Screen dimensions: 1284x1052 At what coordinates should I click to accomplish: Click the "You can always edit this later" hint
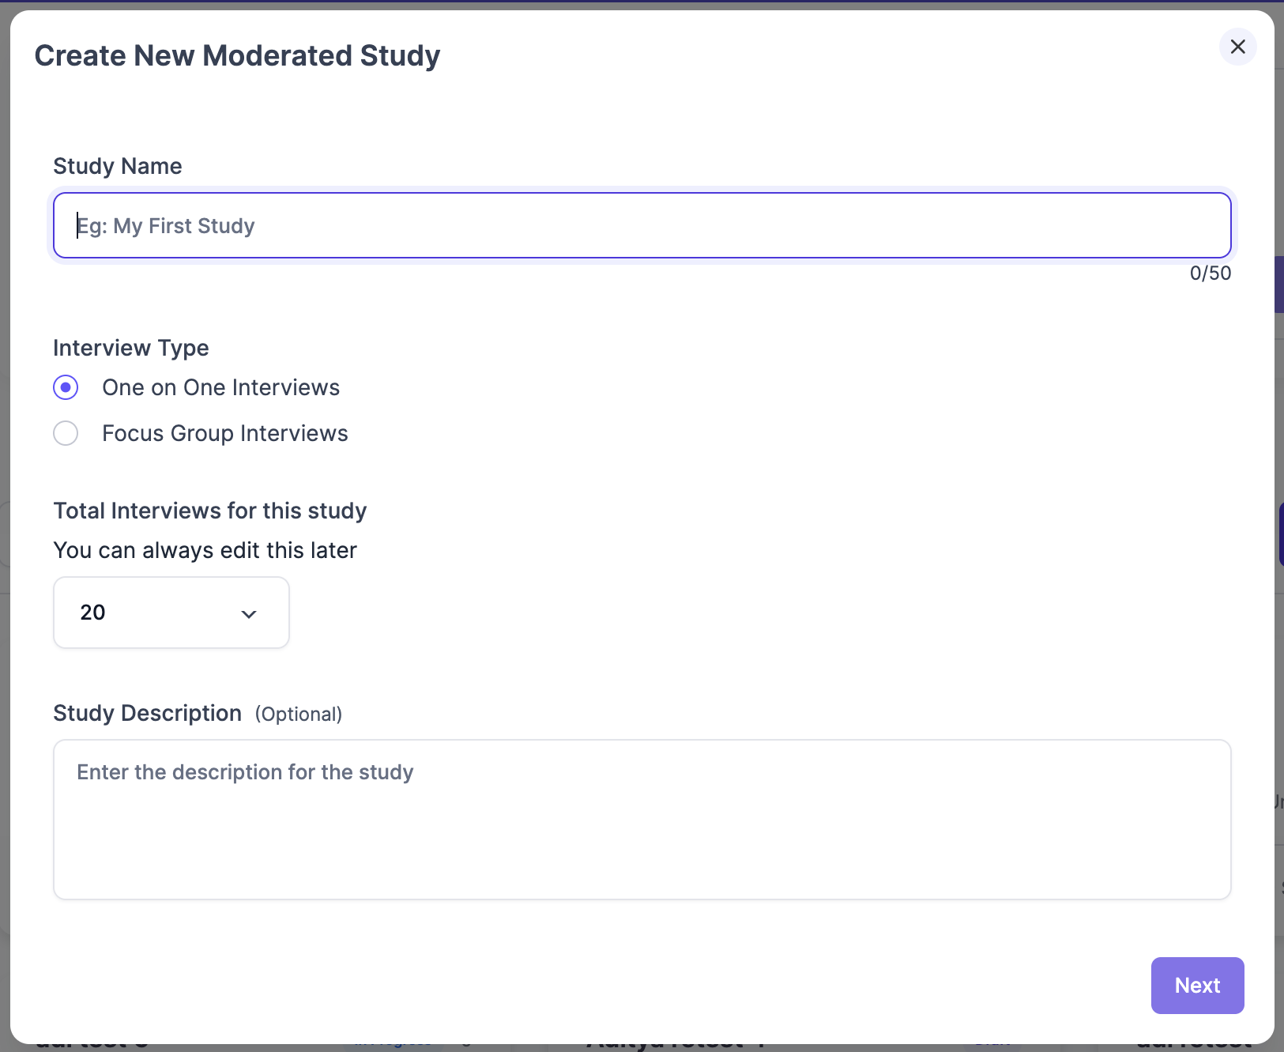tap(205, 550)
